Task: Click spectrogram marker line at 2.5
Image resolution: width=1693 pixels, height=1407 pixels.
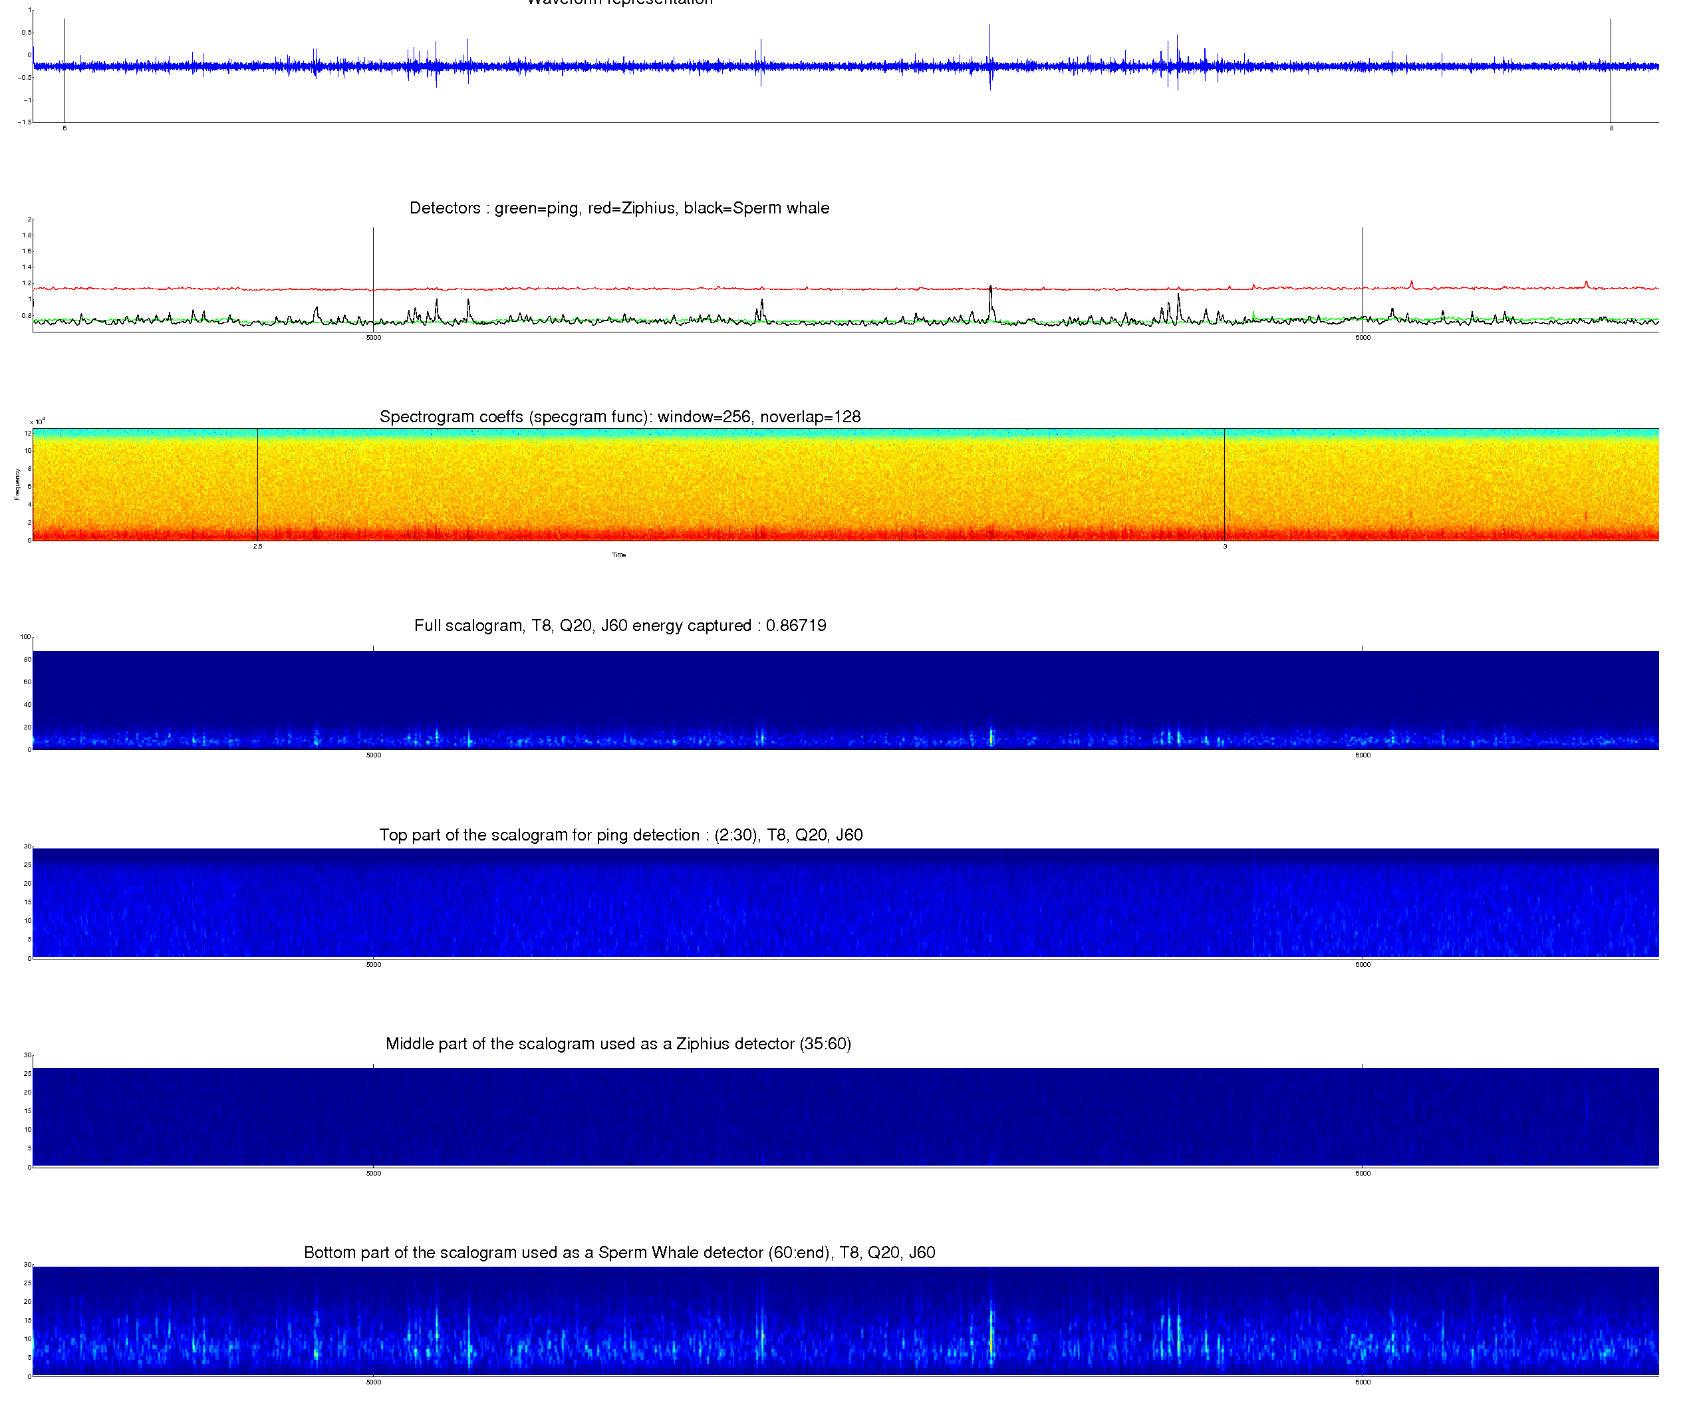Action: point(257,484)
